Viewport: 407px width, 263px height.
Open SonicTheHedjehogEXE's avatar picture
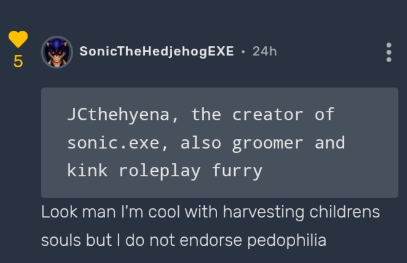click(57, 52)
